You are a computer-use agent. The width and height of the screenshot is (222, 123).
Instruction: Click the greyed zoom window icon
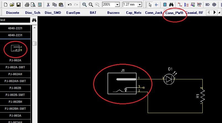pos(97,5)
